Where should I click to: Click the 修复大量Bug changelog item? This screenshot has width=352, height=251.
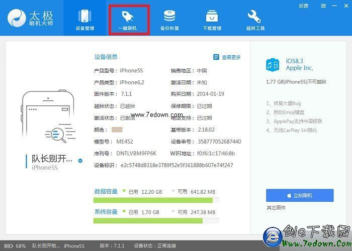(284, 103)
